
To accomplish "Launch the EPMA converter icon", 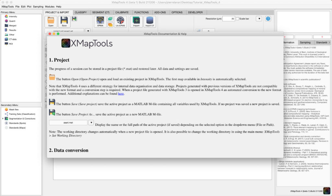I will click(101, 21).
